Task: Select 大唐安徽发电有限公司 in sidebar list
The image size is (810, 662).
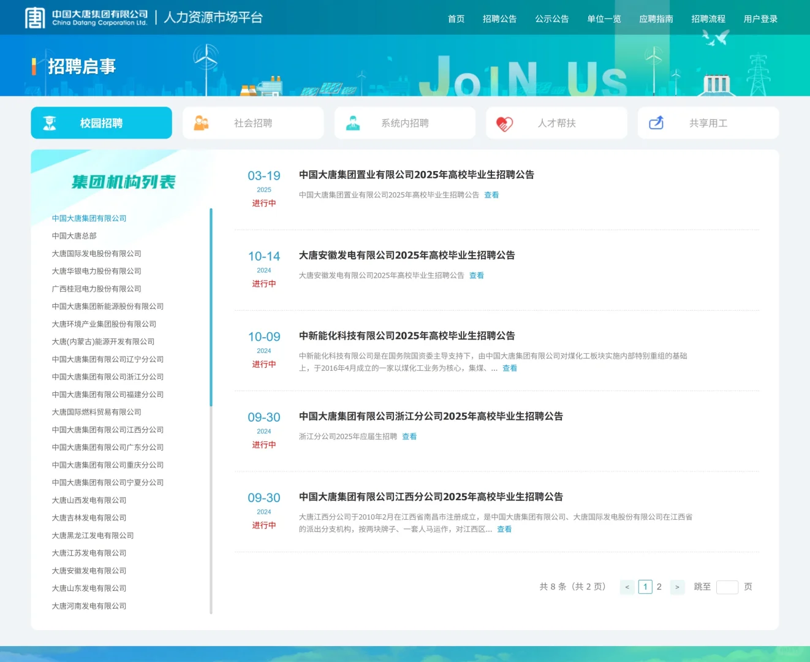Action: (x=89, y=571)
